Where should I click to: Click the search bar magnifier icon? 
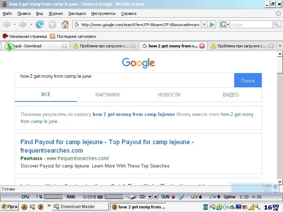(x=277, y=24)
